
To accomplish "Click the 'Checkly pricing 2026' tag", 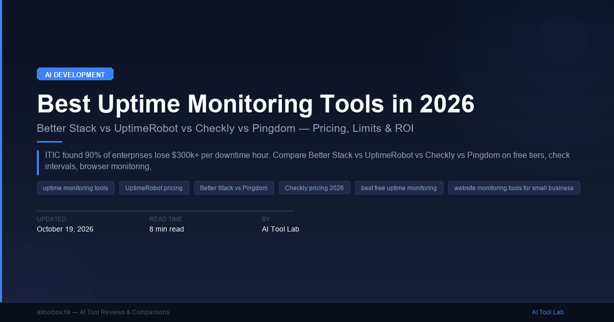I will click(x=314, y=188).
